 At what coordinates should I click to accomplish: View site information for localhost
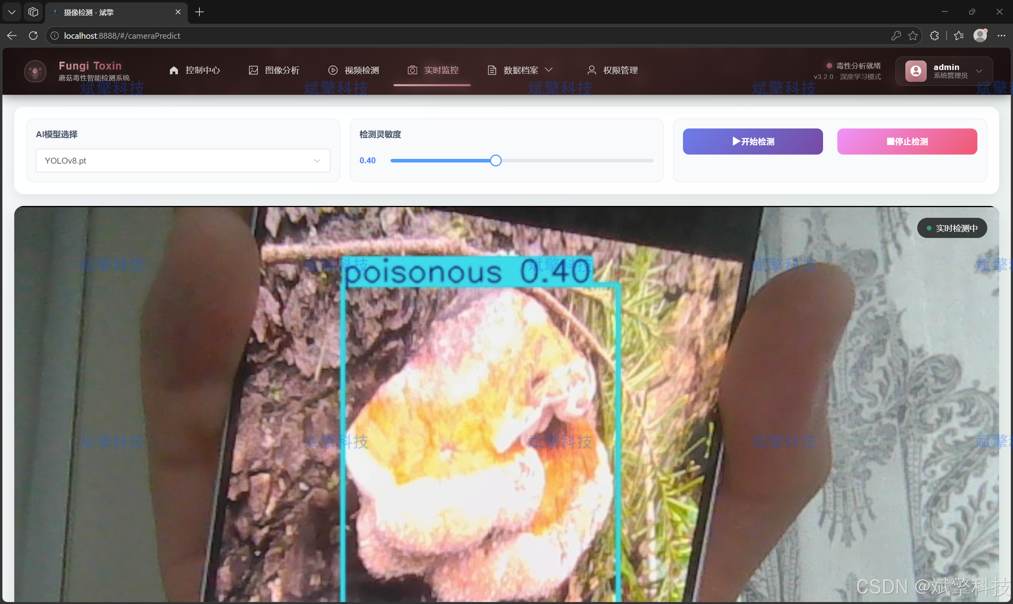tap(54, 36)
